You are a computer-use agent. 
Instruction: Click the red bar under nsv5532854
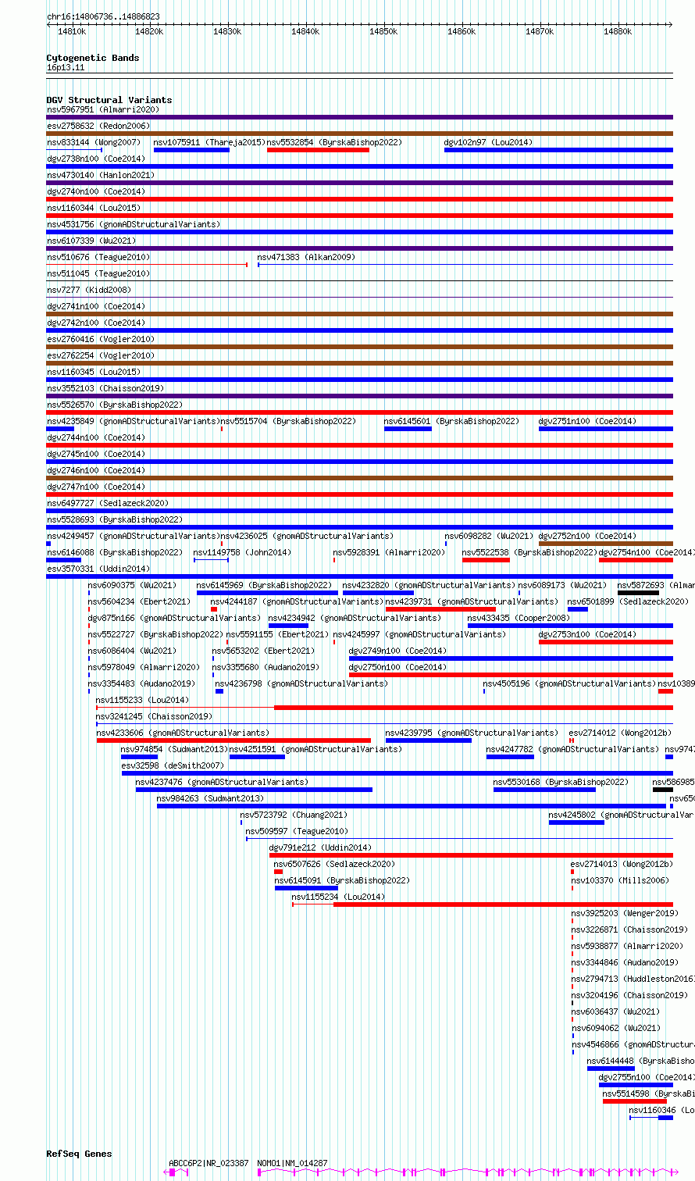tap(318, 150)
